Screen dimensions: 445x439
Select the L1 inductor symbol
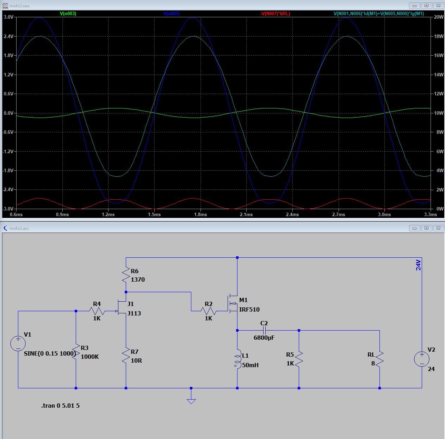click(x=237, y=359)
